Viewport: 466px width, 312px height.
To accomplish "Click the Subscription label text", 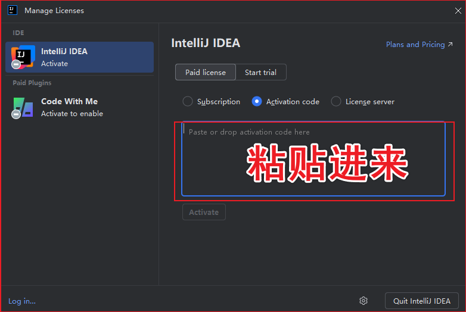I will coord(219,102).
